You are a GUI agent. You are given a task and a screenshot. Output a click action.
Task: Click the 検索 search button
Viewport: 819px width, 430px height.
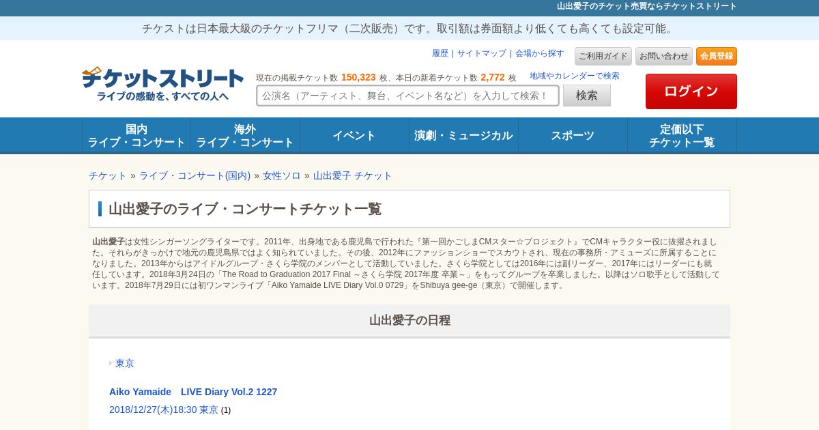point(587,96)
